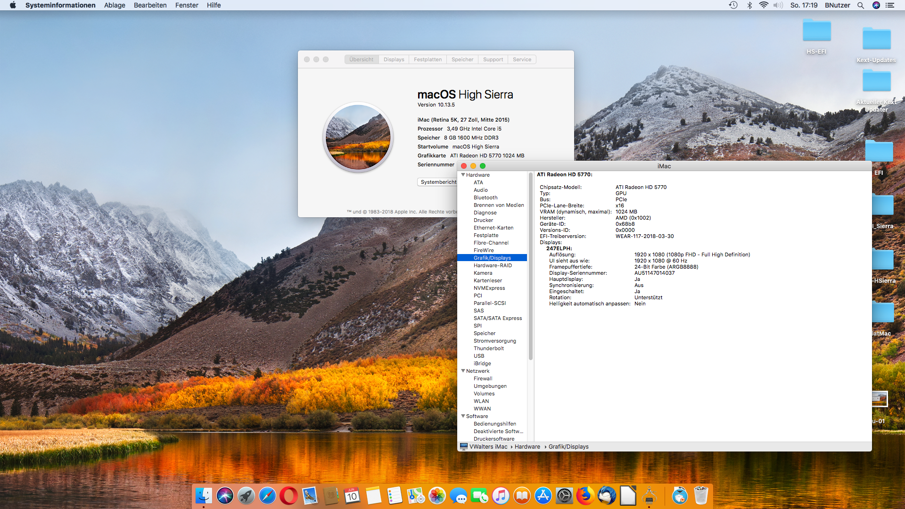This screenshot has height=509, width=905.
Task: Open the App Store dock icon
Action: [543, 496]
